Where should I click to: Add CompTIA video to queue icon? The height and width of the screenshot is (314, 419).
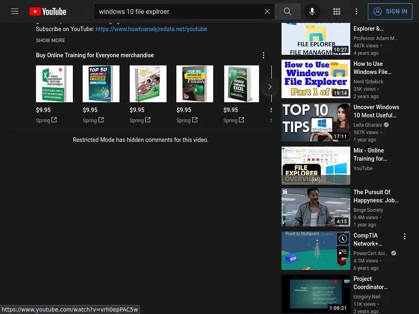pyautogui.click(x=343, y=252)
